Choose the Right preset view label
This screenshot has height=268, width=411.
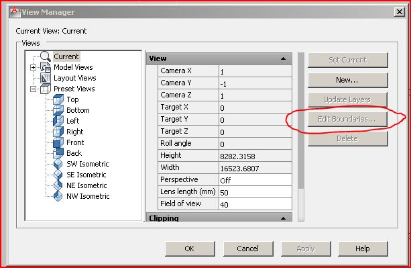pos(74,132)
